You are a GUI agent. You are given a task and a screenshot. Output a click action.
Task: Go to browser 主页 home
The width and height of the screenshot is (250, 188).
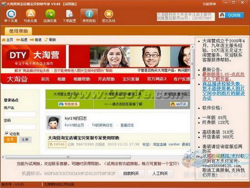[x=8, y=40]
